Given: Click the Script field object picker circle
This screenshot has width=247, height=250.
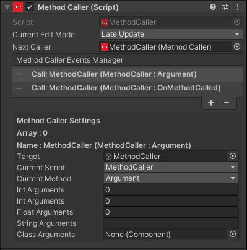Looking at the screenshot, I should 237,22.
